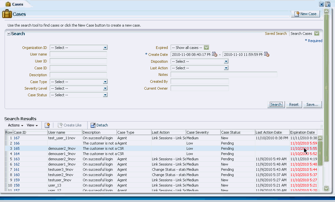Open the Expired filter dropdown
The image size is (335, 202).
point(206,48)
